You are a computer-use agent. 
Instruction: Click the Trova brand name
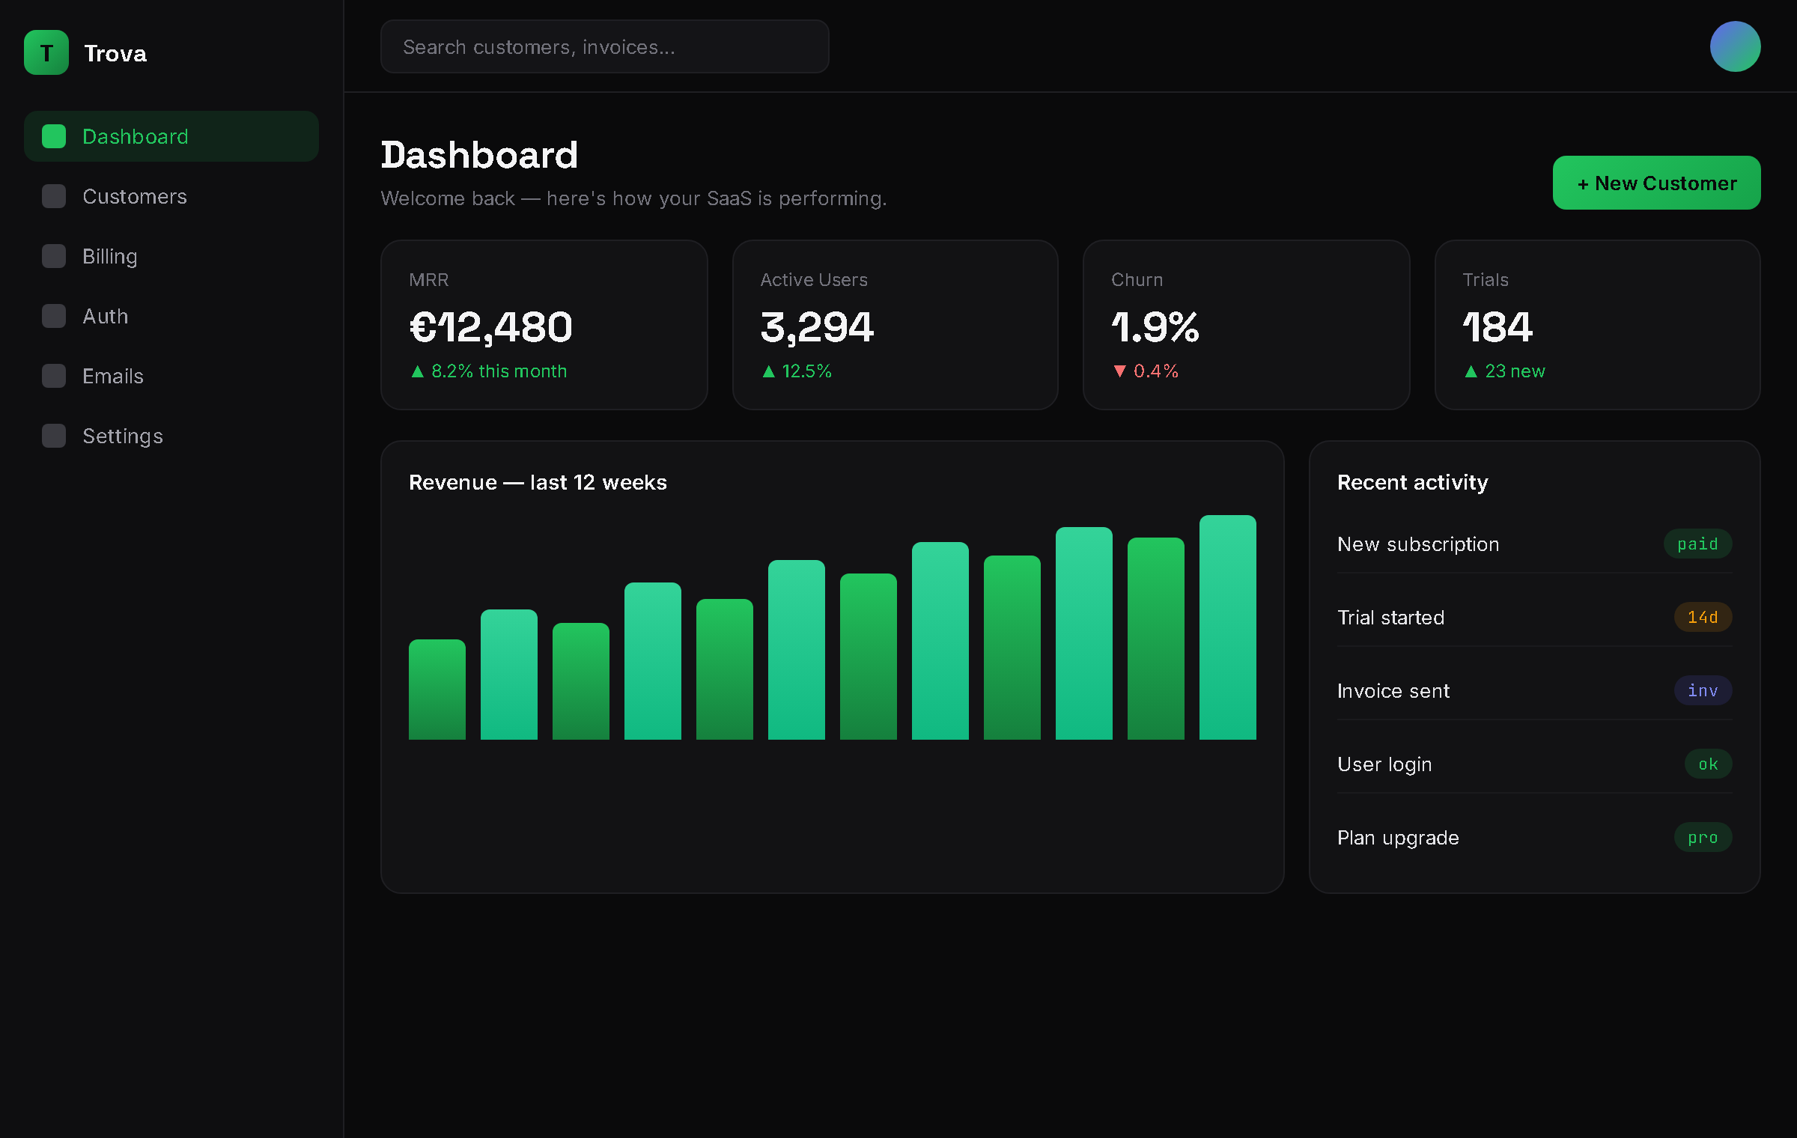pos(115,53)
